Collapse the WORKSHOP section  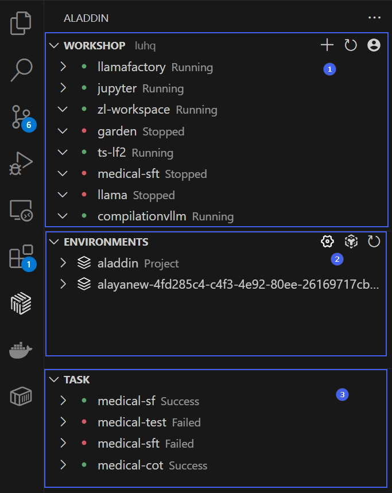[55, 45]
